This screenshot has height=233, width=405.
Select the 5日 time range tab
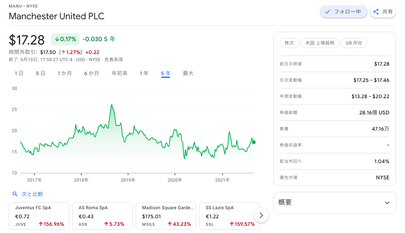(40, 74)
